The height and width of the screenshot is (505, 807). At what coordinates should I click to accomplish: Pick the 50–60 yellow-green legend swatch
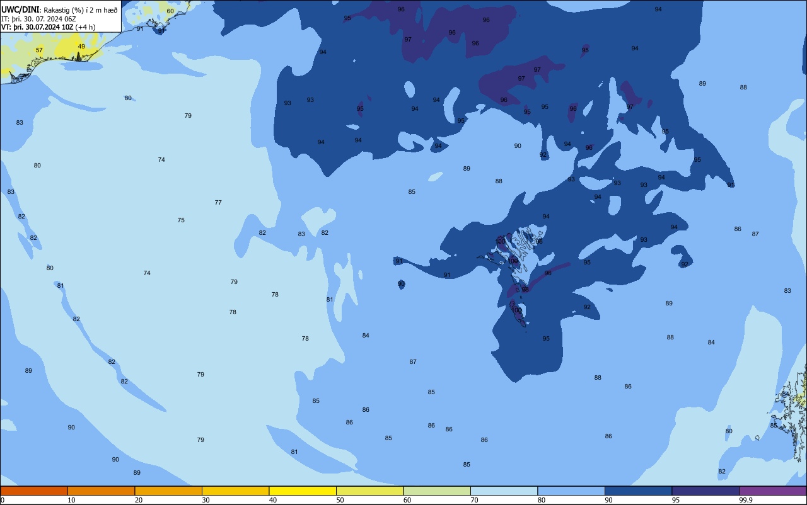click(369, 491)
